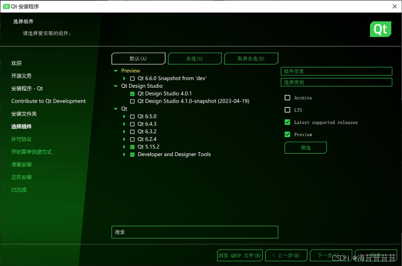The image size is (402, 266).
Task: Close the Qt installer window
Action: (x=395, y=6)
